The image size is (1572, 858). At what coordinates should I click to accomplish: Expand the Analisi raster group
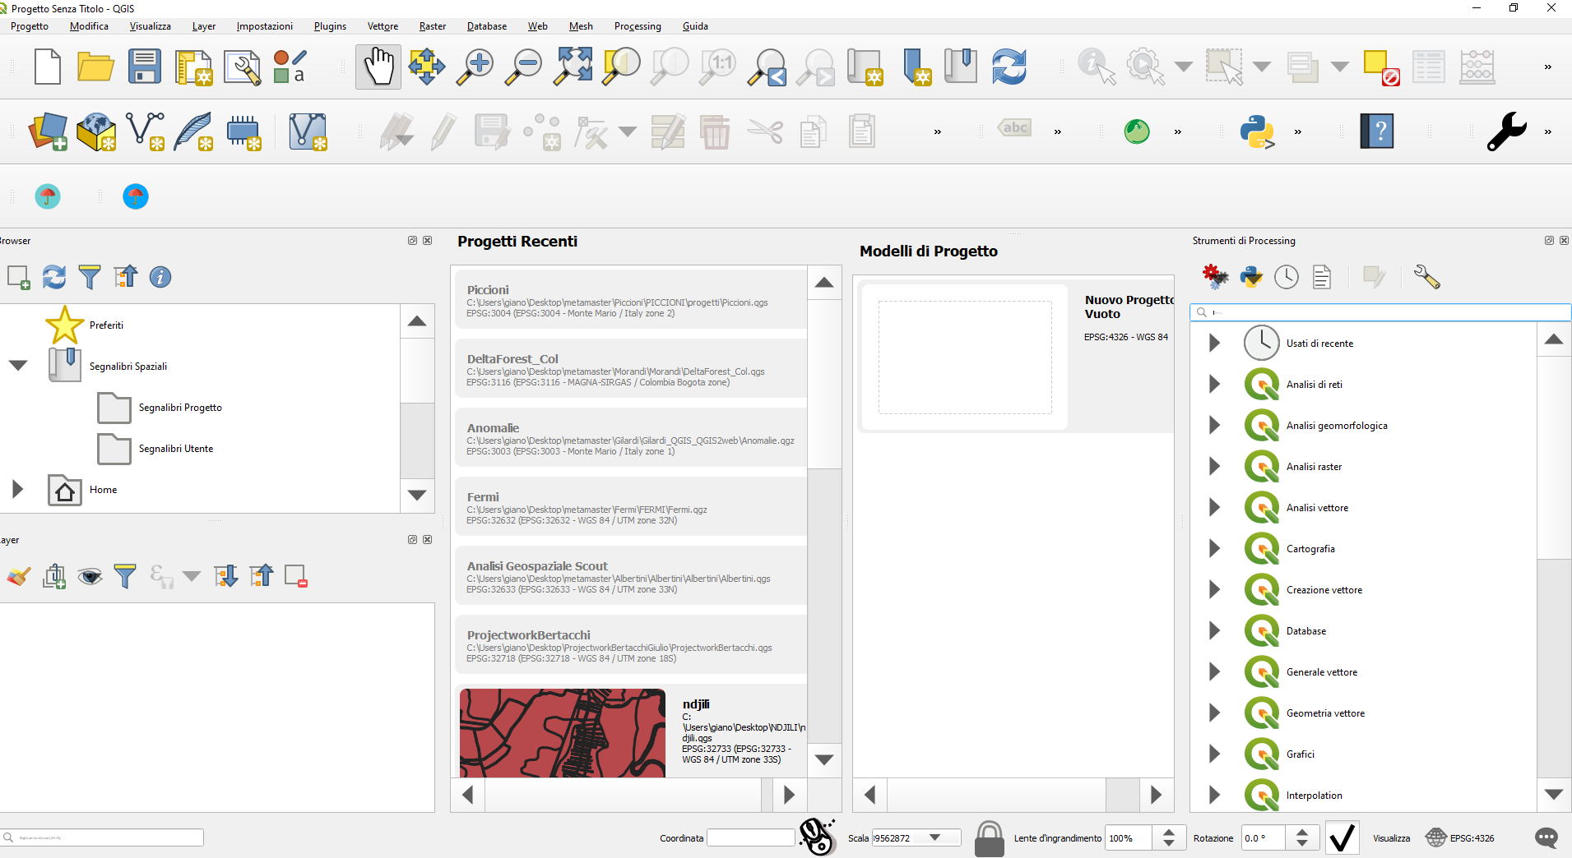pos(1214,467)
